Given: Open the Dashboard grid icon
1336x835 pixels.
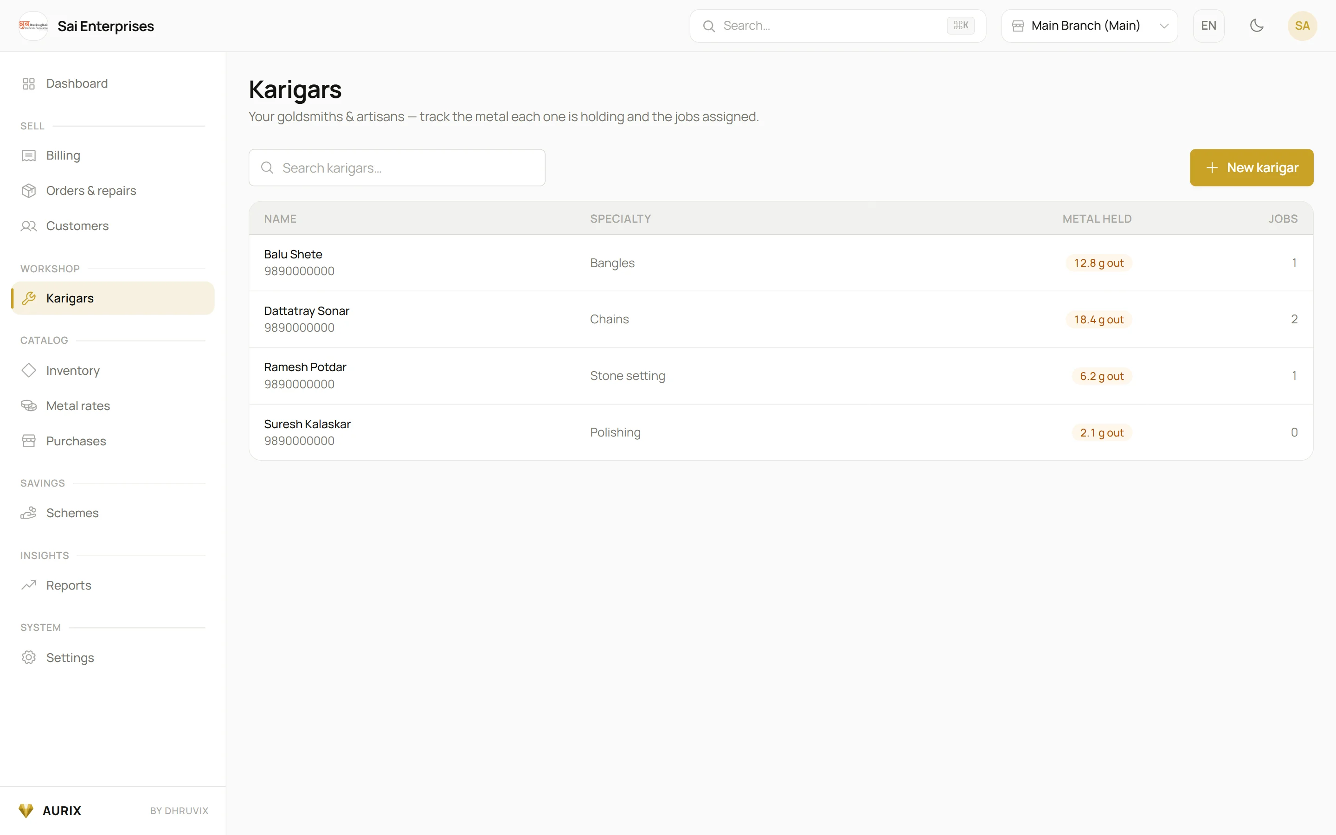Looking at the screenshot, I should click(x=29, y=83).
